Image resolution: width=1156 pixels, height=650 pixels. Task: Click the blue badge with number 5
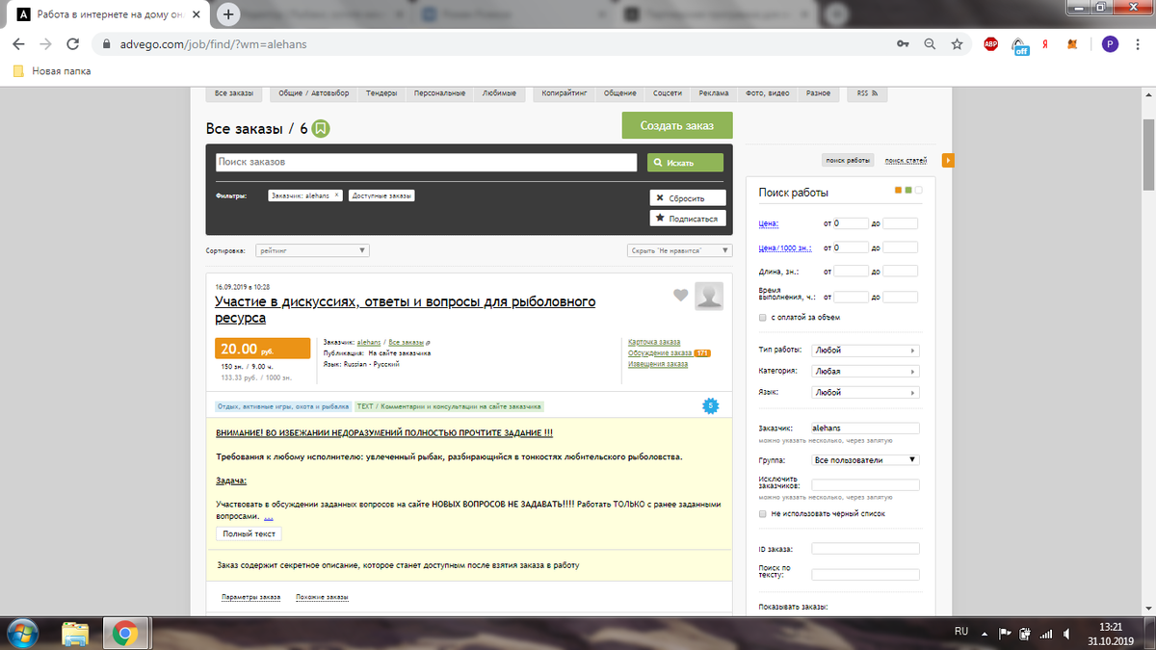pos(711,406)
